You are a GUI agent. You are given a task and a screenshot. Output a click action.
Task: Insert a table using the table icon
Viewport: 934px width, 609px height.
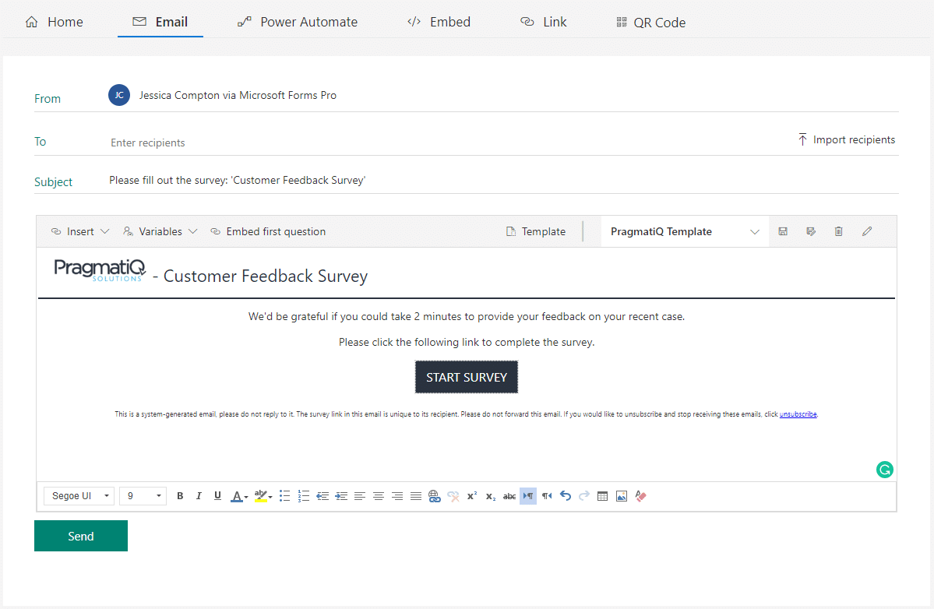point(602,496)
